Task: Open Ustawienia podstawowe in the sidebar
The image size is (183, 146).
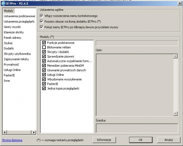Action: pos(19,16)
